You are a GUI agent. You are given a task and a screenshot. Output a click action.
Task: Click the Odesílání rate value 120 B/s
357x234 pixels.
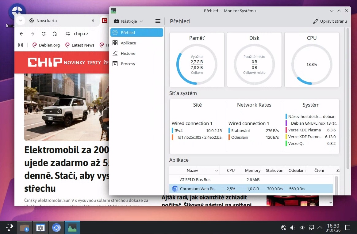click(x=272, y=137)
